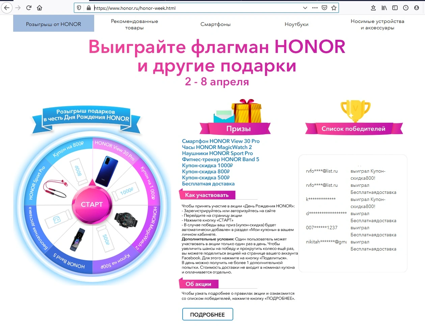The height and width of the screenshot is (326, 425).
Task: Click the Об акции heading
Action: [x=198, y=284]
